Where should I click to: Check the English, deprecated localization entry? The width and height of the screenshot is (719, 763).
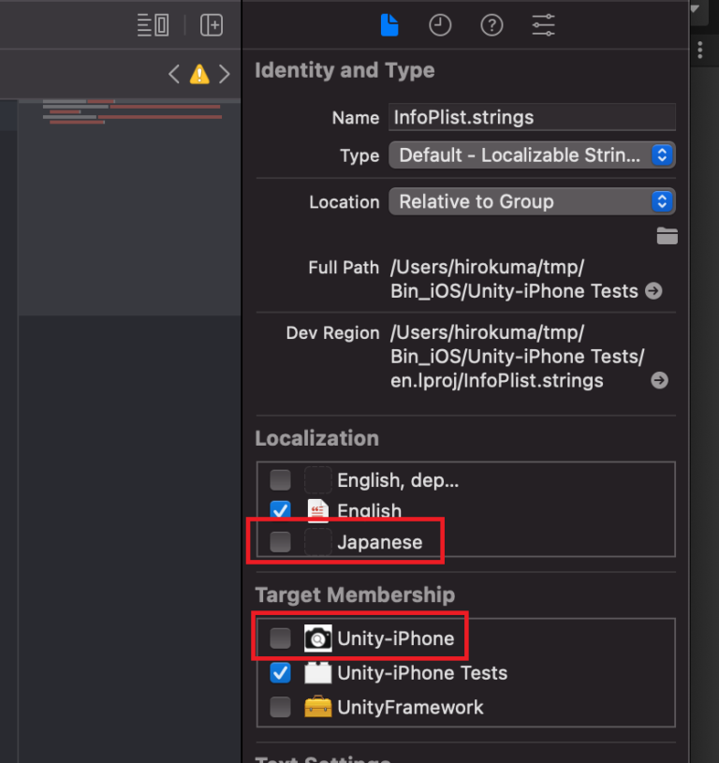280,479
